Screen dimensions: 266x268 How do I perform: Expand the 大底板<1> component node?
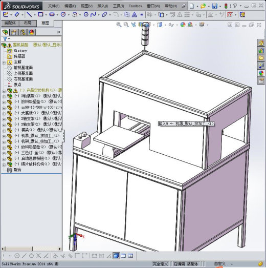4,114
